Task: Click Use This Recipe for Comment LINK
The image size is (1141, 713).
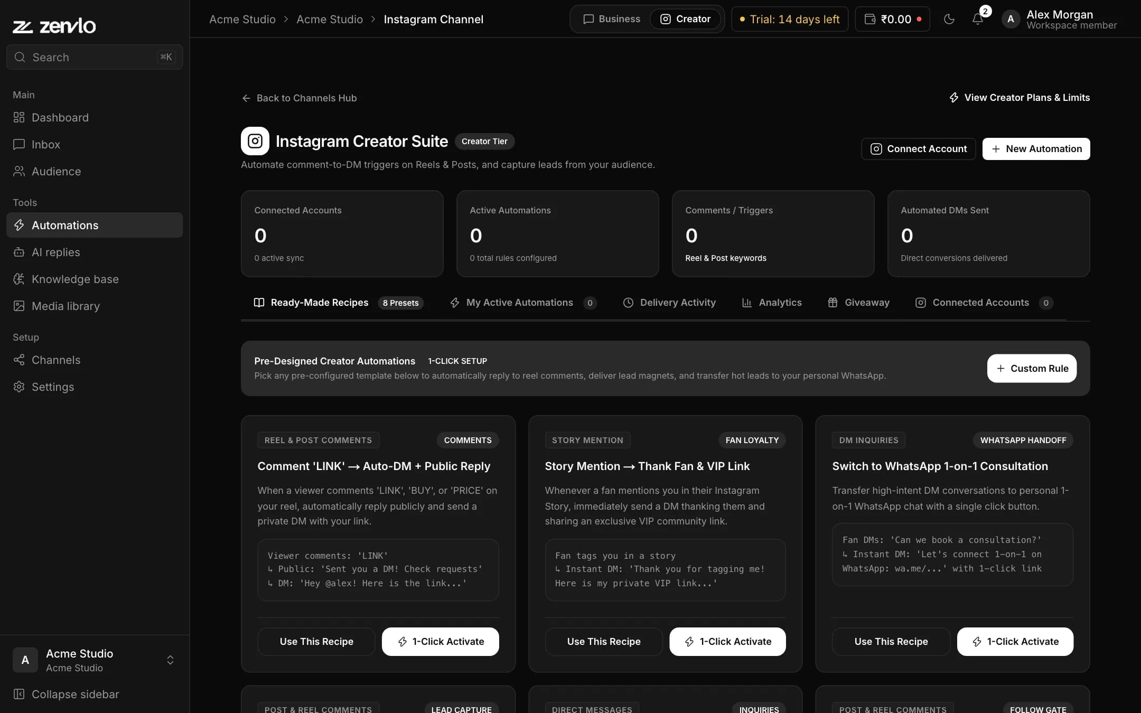Action: (x=316, y=642)
